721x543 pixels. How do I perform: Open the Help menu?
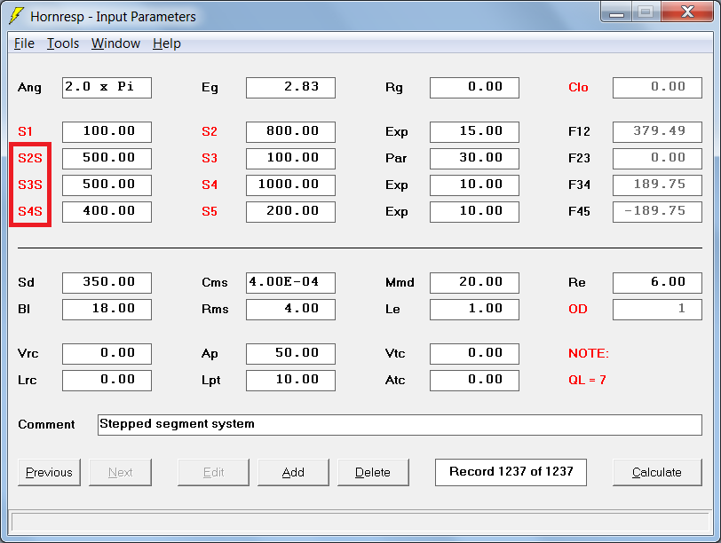pyautogui.click(x=166, y=43)
